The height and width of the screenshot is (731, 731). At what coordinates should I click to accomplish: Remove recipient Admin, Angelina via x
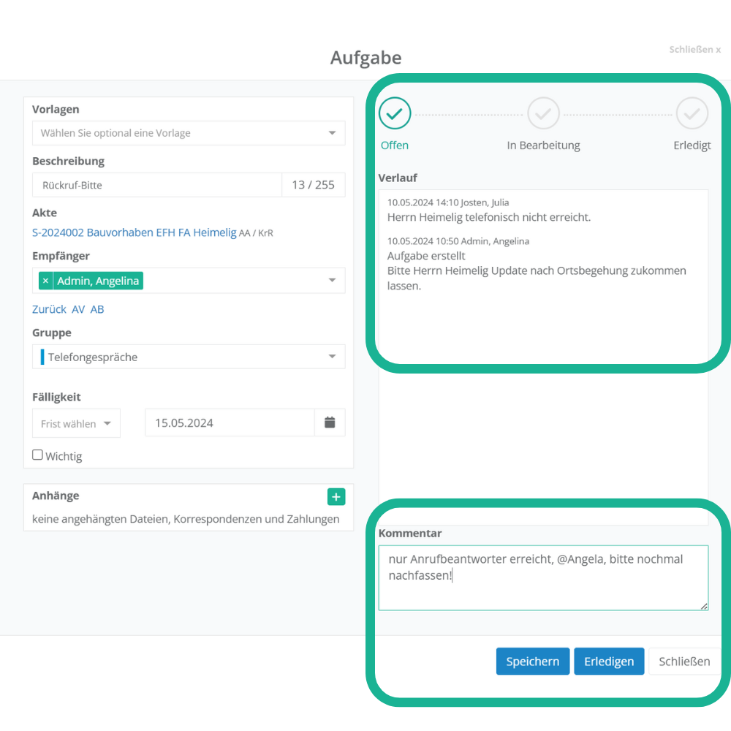pyautogui.click(x=45, y=281)
